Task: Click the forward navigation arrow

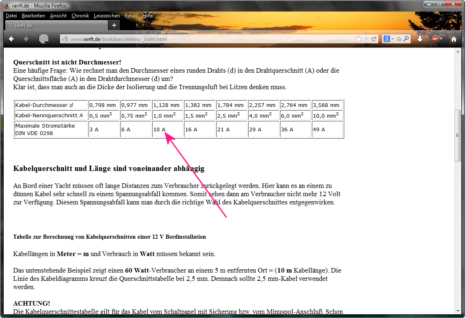Action: point(26,39)
